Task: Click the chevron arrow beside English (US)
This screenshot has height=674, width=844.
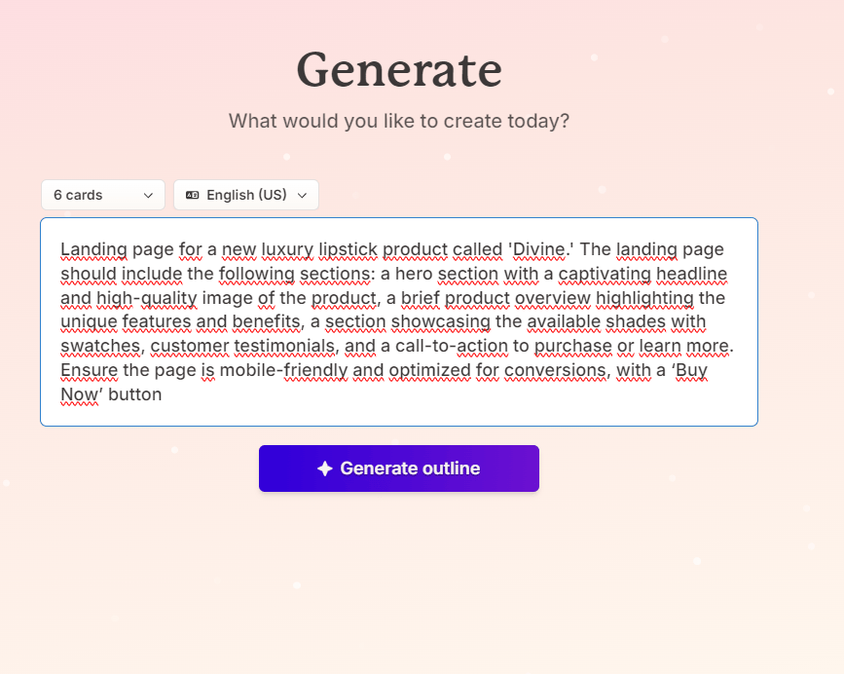Action: click(x=302, y=195)
